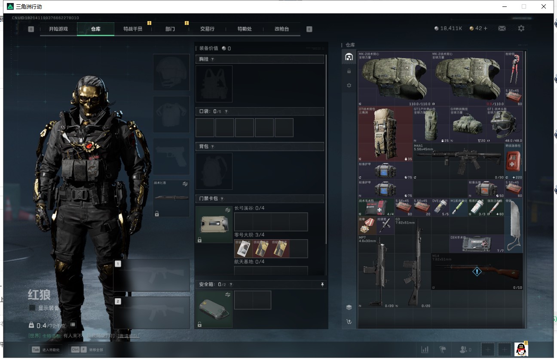Image resolution: width=557 pixels, height=361 pixels.
Task: Click the locked warehouse page icon
Action: pyautogui.click(x=349, y=71)
